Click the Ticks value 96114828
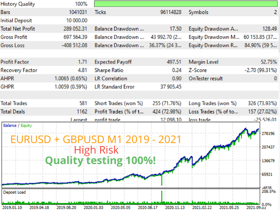280x210 pixels. (171, 12)
